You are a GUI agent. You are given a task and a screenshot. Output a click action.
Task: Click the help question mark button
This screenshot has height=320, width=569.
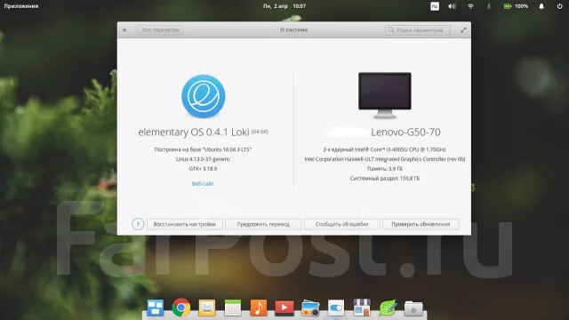138,224
